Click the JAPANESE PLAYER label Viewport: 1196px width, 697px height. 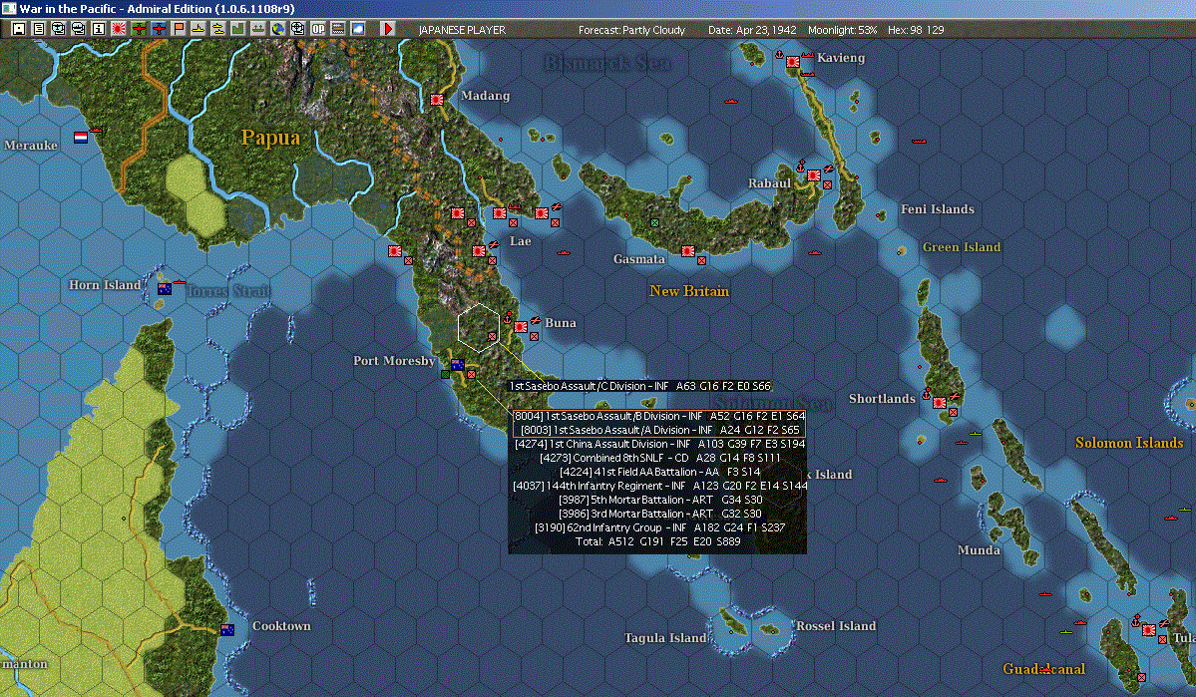coord(462,30)
